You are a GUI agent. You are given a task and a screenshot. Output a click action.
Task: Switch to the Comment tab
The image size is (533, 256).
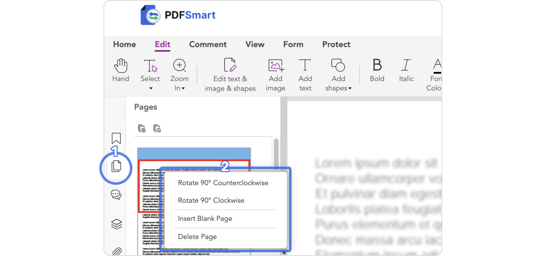[x=208, y=45]
